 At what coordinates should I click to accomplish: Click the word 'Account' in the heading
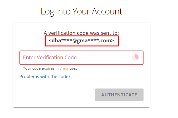(107, 11)
